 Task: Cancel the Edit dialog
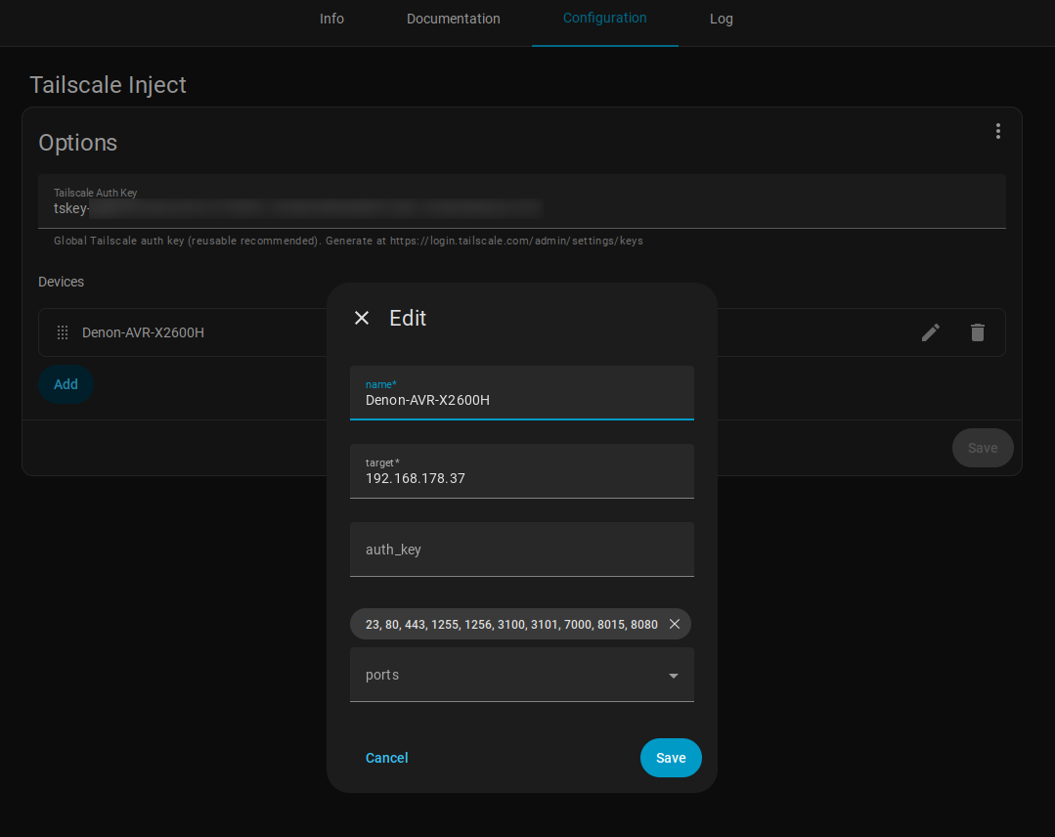click(386, 757)
